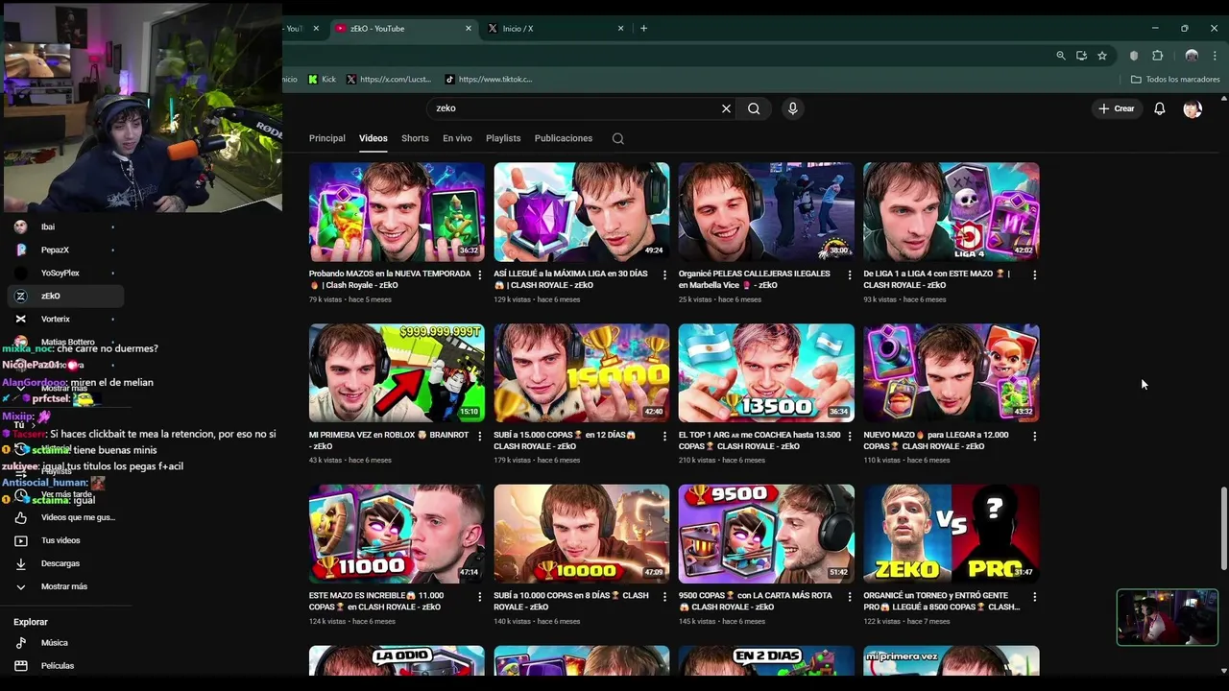Open the Publicaciones channel tab

(x=564, y=138)
